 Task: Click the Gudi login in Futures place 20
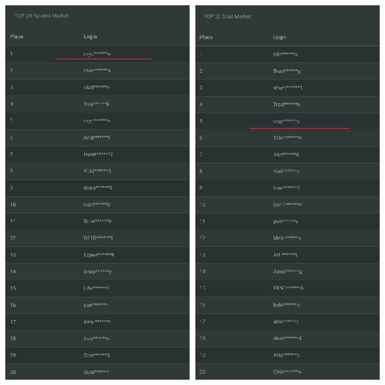[x=97, y=372]
